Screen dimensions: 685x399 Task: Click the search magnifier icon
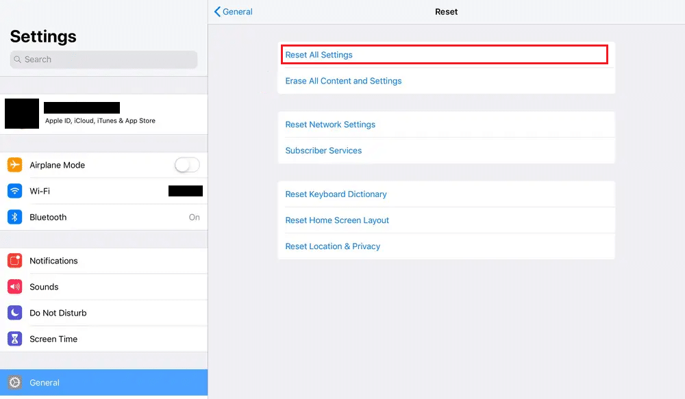coord(18,60)
